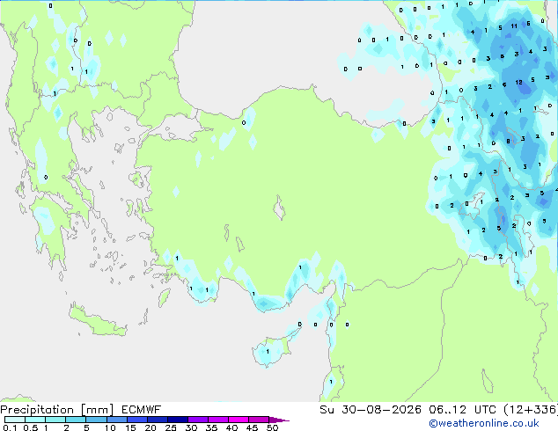
Task: Click the 10–15 mm legend swatch
Action: click(x=116, y=420)
